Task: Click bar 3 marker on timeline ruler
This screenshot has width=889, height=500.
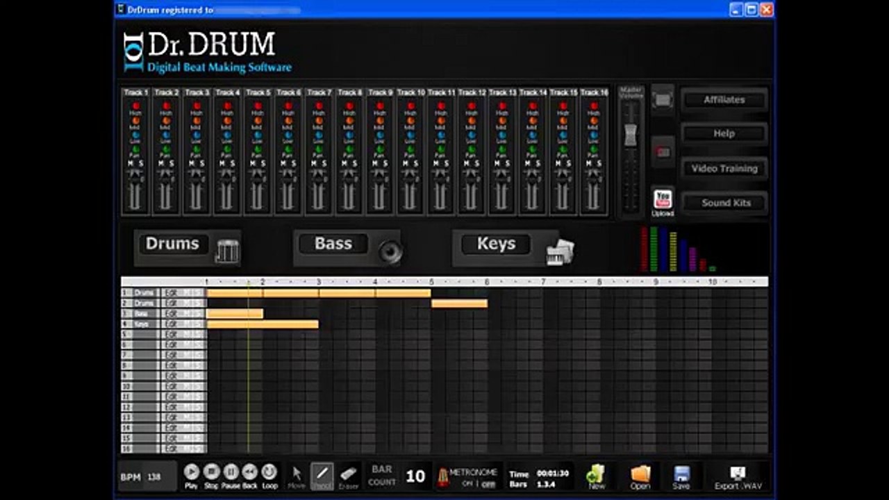Action: coord(319,282)
